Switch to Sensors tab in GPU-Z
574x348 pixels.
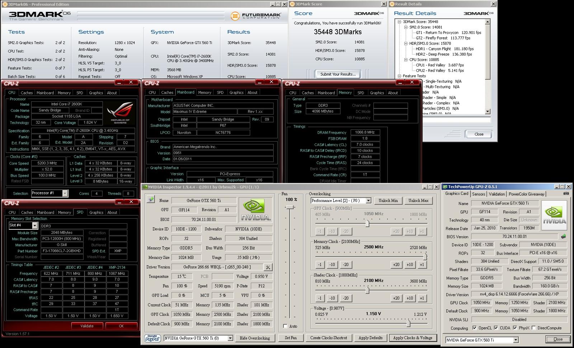(479, 194)
